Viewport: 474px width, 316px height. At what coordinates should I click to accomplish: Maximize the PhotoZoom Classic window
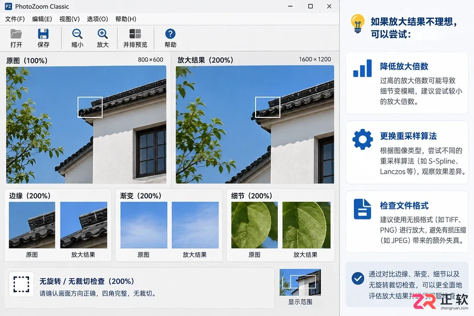point(310,6)
